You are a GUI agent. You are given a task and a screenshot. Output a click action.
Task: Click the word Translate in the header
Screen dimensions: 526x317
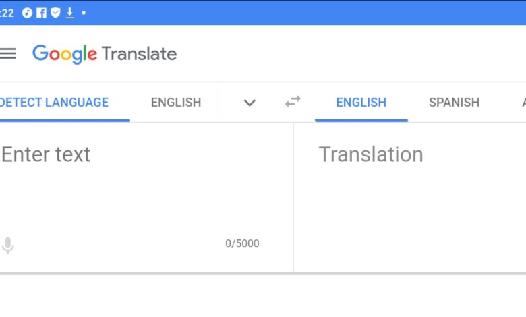[x=140, y=54]
